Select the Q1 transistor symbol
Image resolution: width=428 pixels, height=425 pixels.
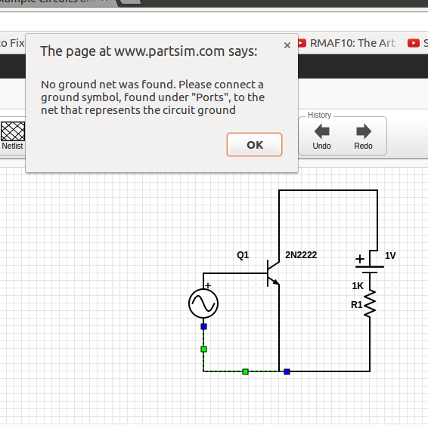point(273,273)
